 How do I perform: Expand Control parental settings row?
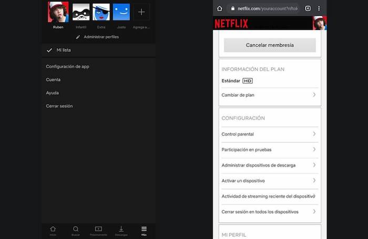(x=269, y=134)
